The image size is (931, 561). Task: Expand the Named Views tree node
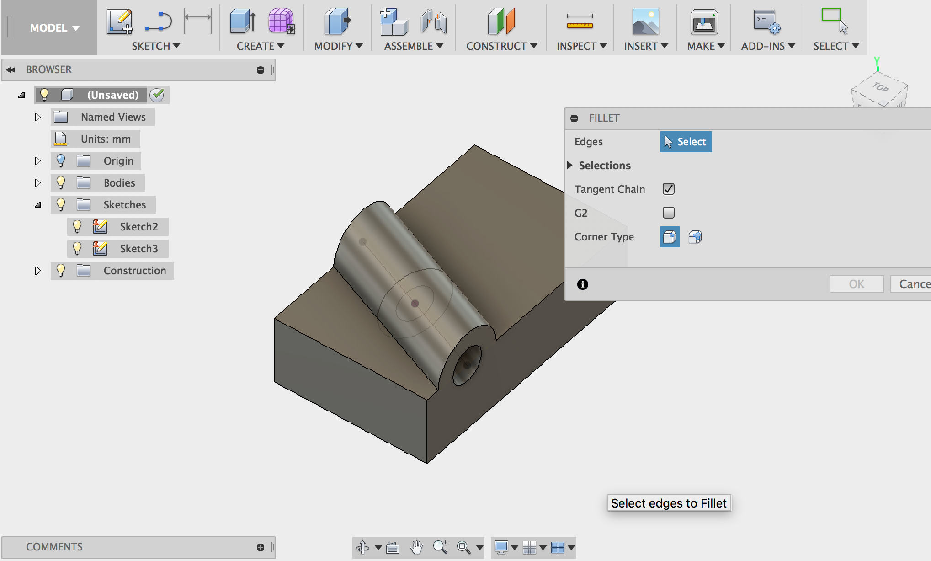[38, 117]
